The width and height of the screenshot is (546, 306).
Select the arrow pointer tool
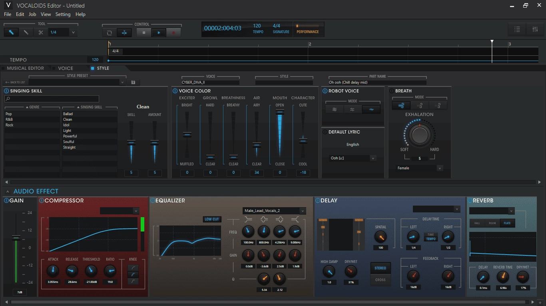(x=11, y=32)
